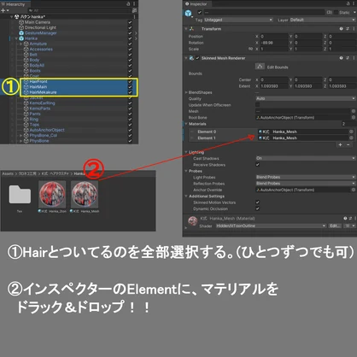
Task: Click the Hanka_Mesh material preview sphere icon
Action: coord(193,220)
